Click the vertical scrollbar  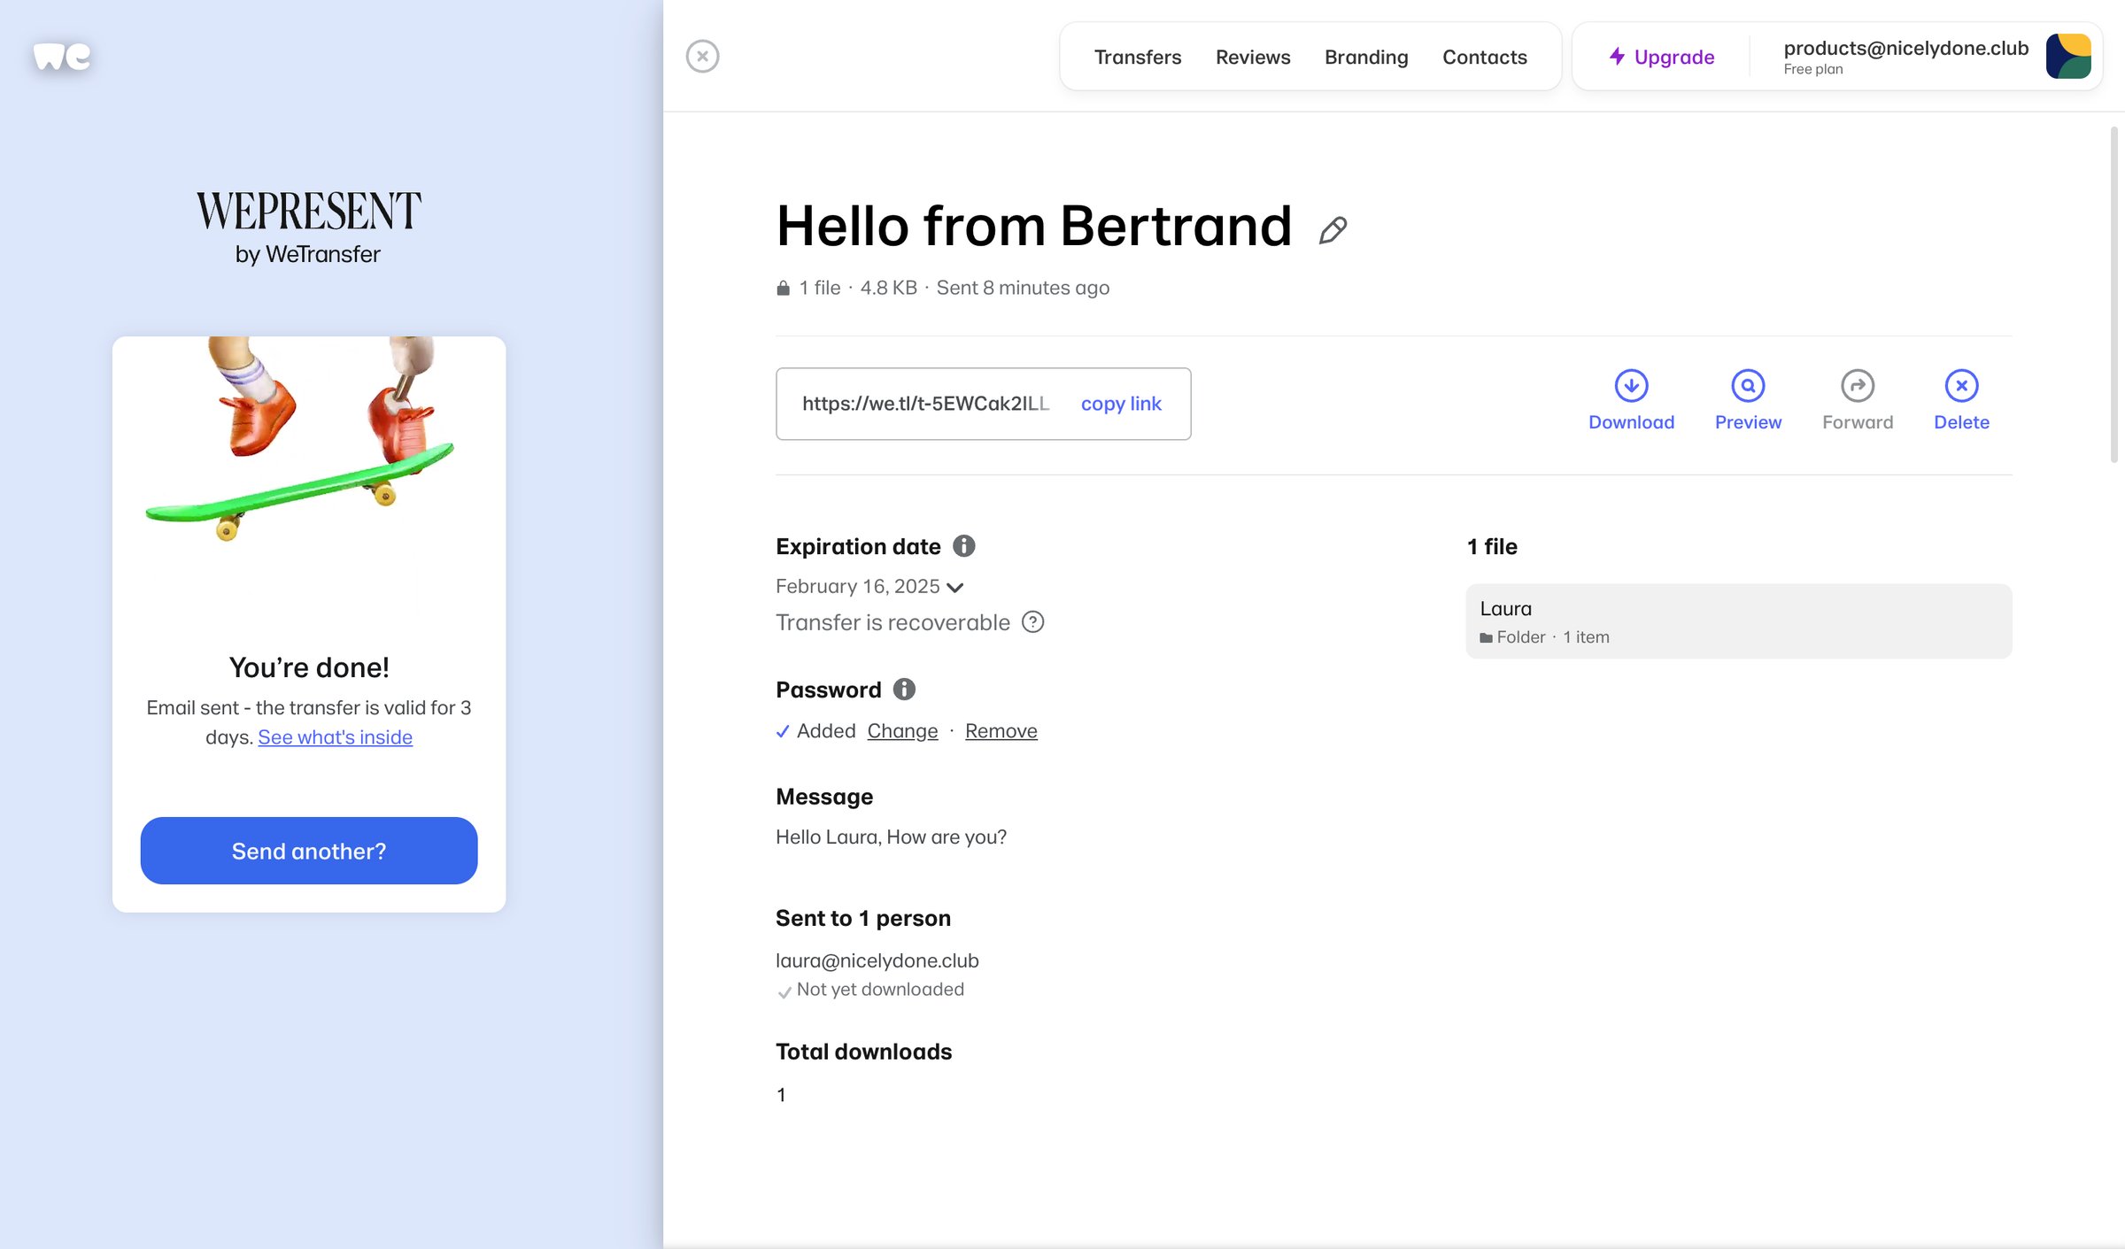2113,294
